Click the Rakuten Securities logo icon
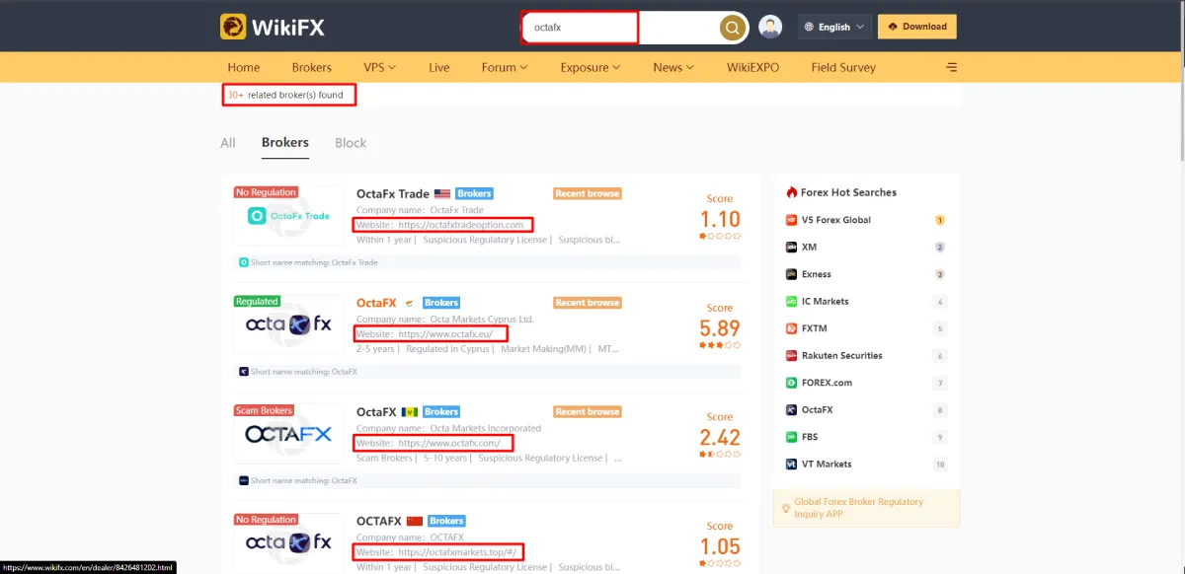 (791, 355)
